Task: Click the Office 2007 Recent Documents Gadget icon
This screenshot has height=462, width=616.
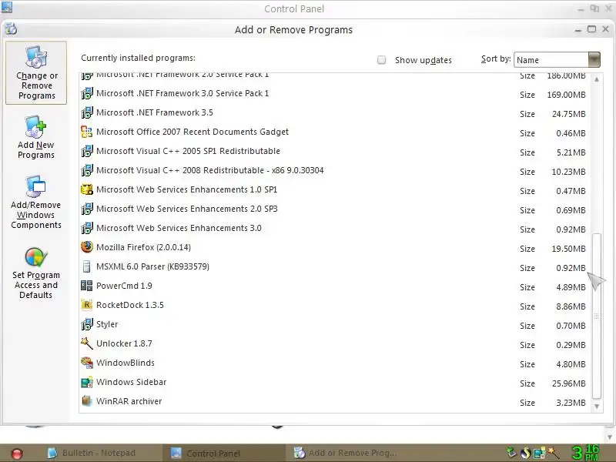Action: [x=87, y=132]
